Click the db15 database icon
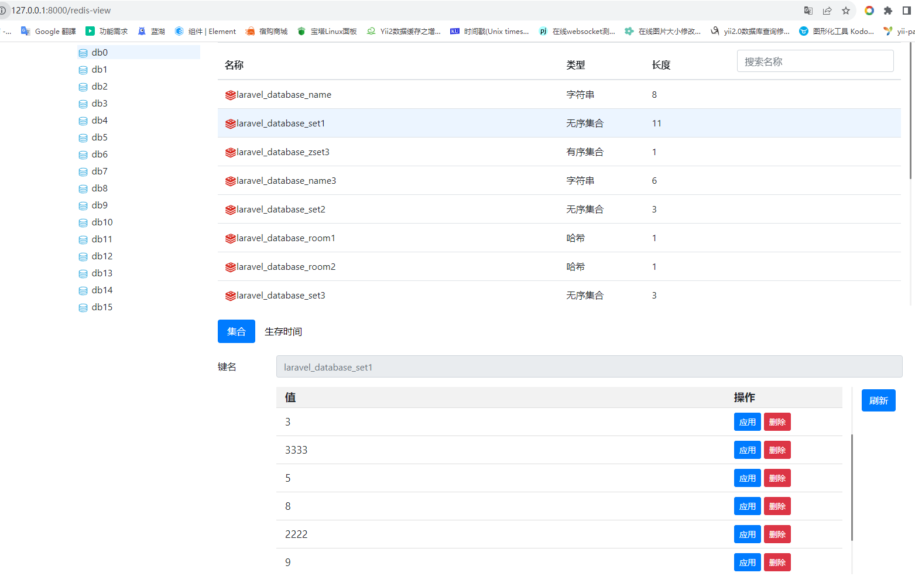 pyautogui.click(x=83, y=308)
